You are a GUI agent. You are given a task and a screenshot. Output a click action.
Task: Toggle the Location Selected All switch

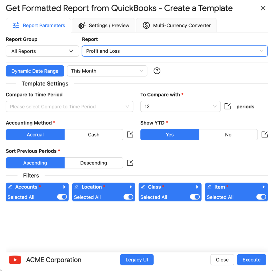[129, 197]
